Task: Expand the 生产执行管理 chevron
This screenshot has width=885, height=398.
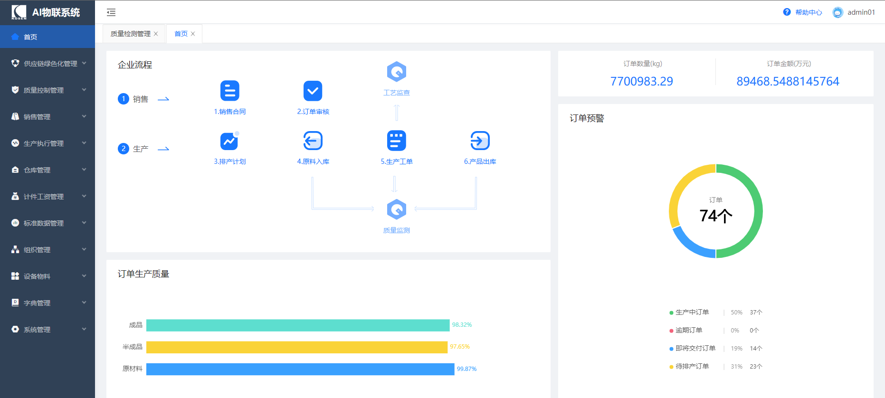Action: pyautogui.click(x=84, y=143)
